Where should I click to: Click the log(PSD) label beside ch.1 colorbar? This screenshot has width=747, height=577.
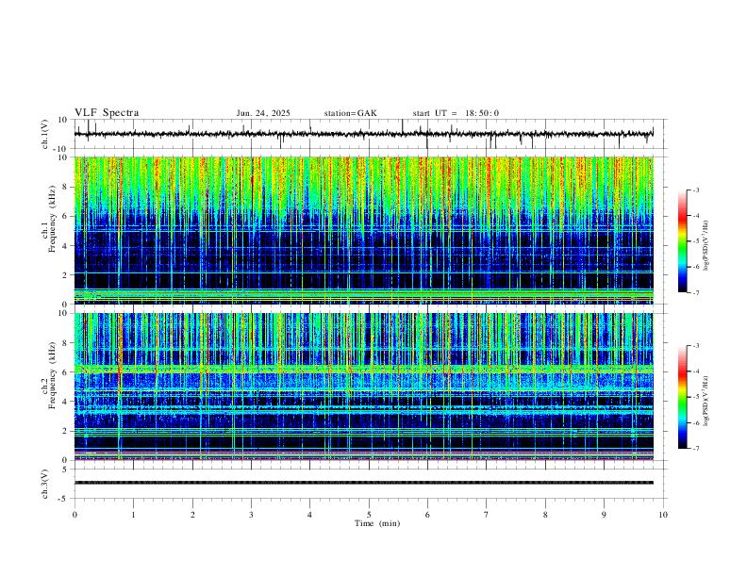[x=705, y=246]
